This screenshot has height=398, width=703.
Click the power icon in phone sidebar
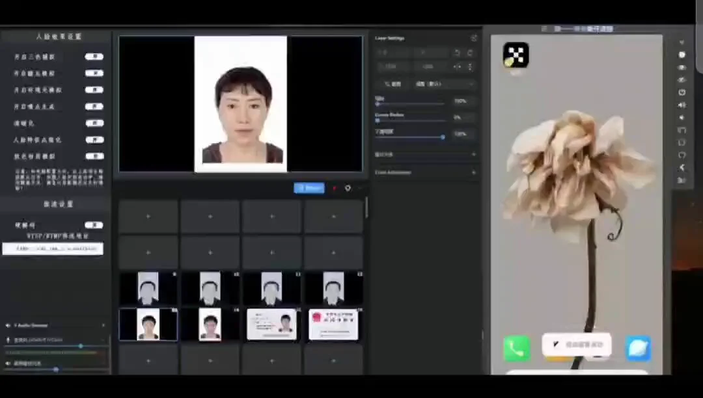pyautogui.click(x=682, y=92)
